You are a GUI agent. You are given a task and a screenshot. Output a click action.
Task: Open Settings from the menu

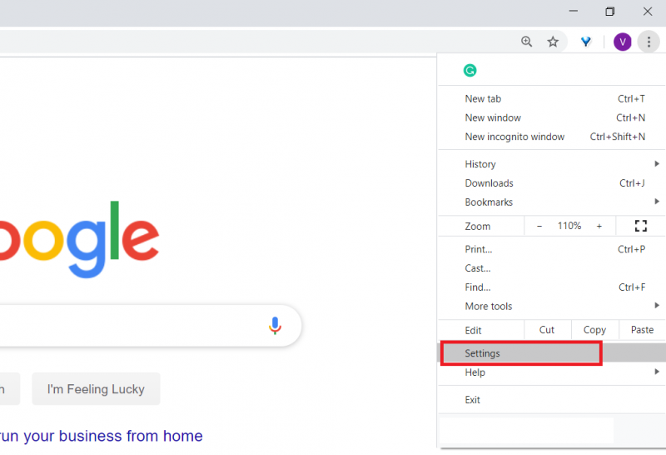click(552, 353)
